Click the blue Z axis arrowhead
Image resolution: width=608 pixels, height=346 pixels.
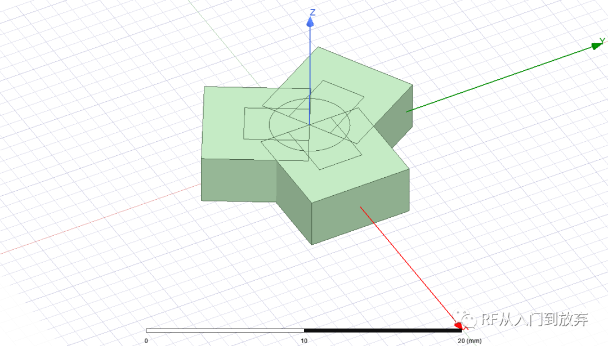pyautogui.click(x=310, y=22)
